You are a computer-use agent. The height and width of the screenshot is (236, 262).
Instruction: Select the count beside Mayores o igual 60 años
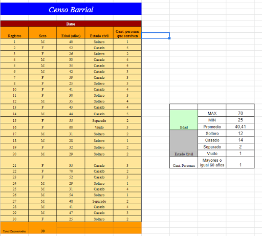coord(240,162)
